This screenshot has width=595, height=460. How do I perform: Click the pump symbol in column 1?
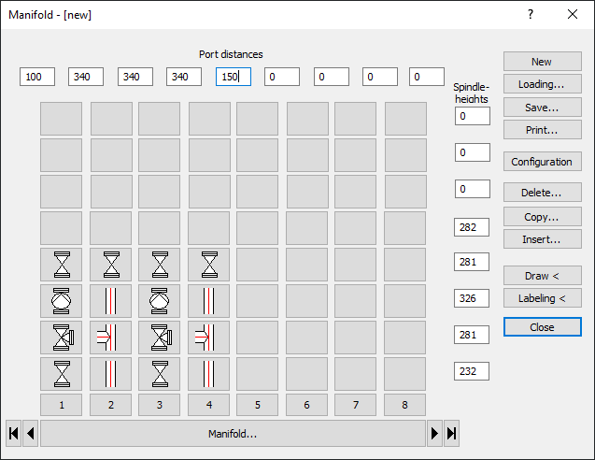61,301
